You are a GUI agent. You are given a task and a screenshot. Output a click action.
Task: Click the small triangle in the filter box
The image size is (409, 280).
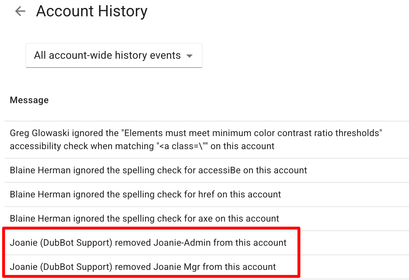(x=189, y=55)
